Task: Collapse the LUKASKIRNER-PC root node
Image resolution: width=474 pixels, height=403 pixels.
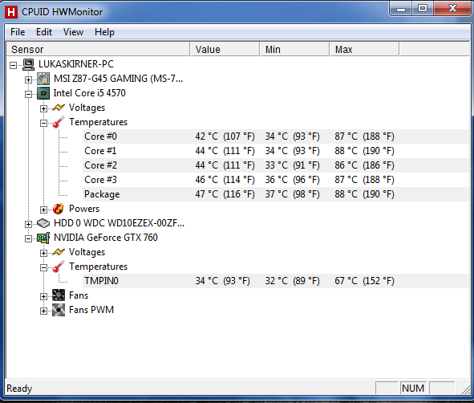Action: coord(13,65)
